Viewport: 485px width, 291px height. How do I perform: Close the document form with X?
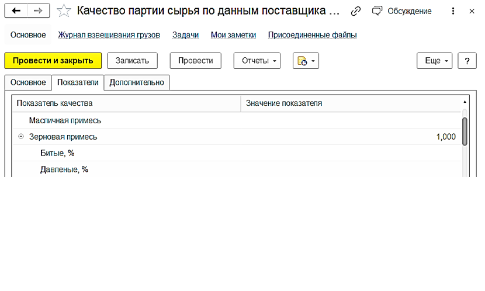click(x=472, y=11)
